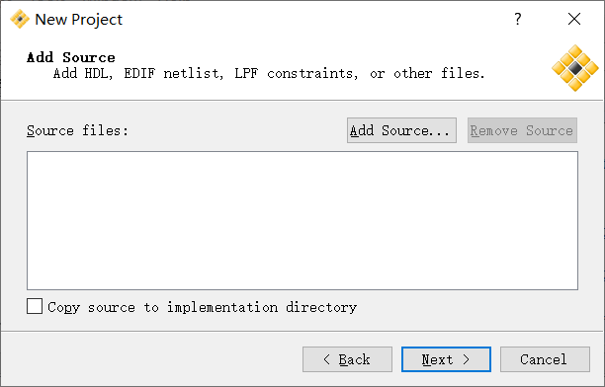The image size is (605, 387).
Task: Click the 'New Project' title text
Action: click(x=79, y=20)
